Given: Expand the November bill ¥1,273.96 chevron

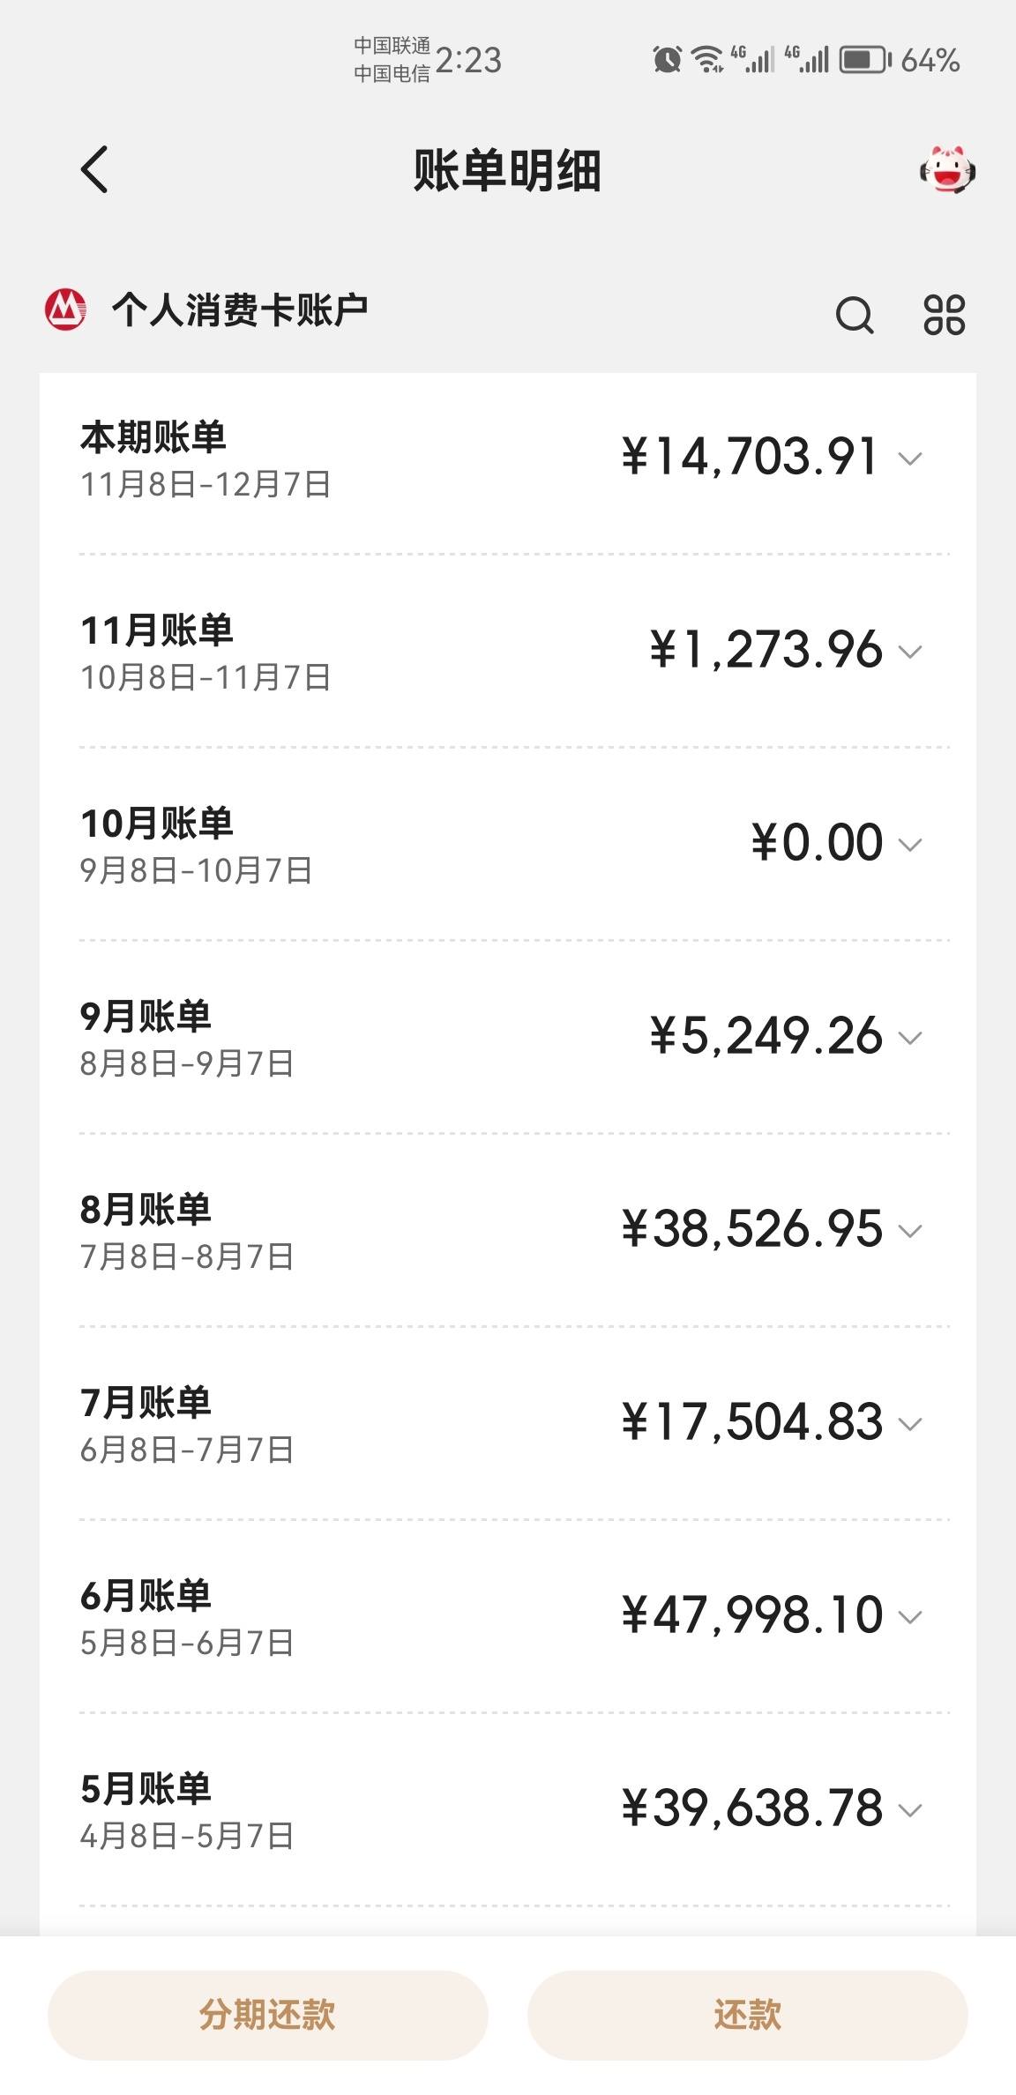Looking at the screenshot, I should 910,652.
